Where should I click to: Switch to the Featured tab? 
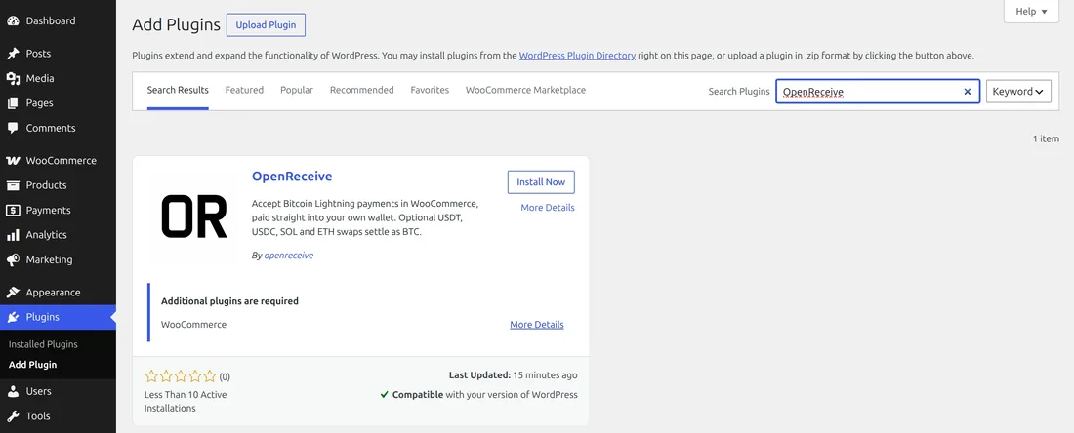244,90
